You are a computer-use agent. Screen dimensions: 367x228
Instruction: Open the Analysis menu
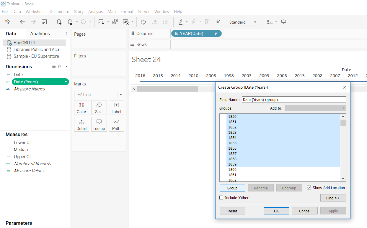(95, 11)
